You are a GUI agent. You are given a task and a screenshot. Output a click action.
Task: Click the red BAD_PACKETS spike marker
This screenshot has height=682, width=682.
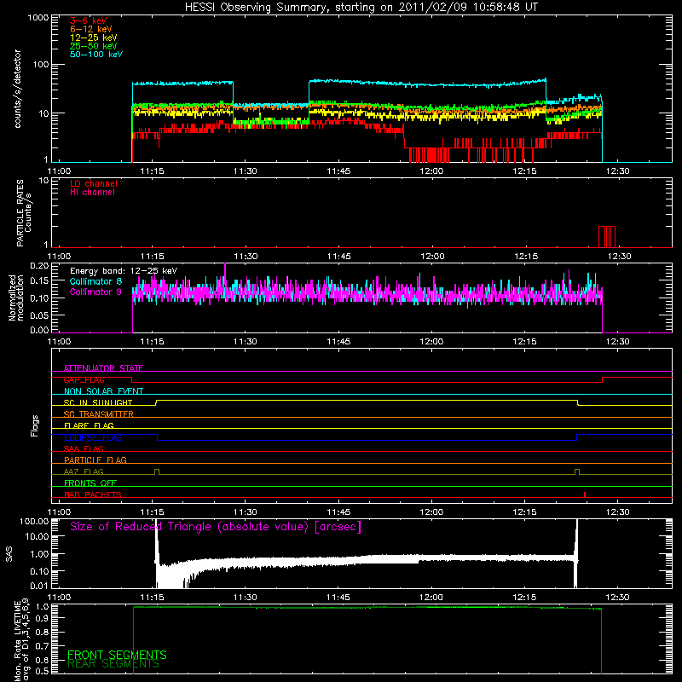pos(585,494)
